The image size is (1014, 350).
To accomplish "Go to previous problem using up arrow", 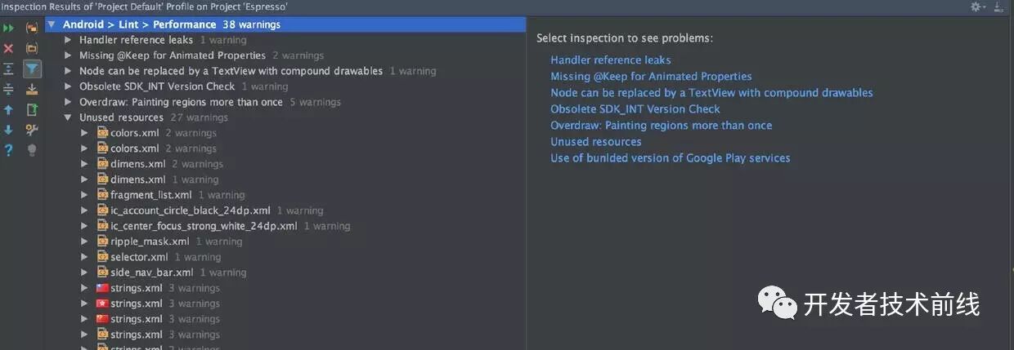I will (x=9, y=109).
